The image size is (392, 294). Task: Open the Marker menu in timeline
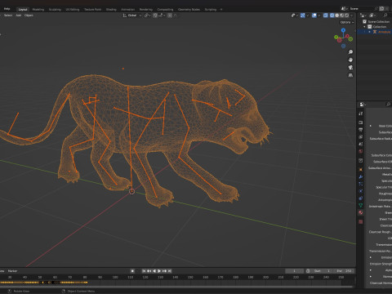coord(12,271)
